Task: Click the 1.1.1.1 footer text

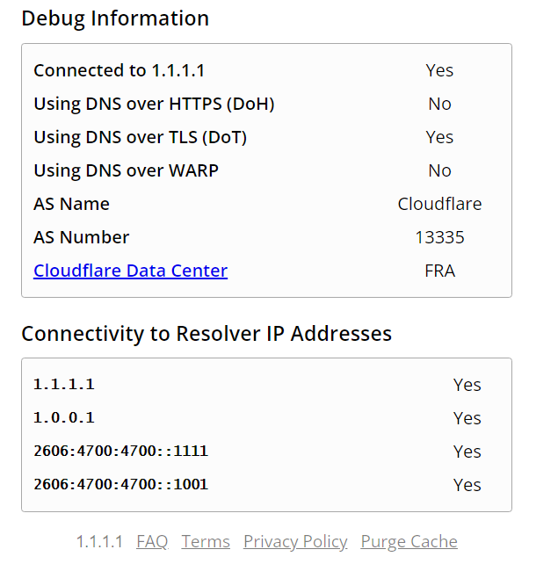Action: coord(99,541)
